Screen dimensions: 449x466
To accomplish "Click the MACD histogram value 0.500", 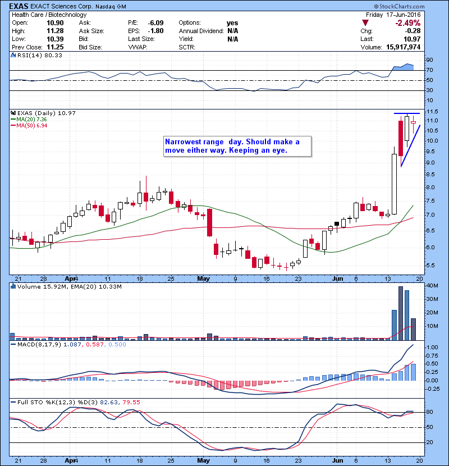I will [117, 345].
